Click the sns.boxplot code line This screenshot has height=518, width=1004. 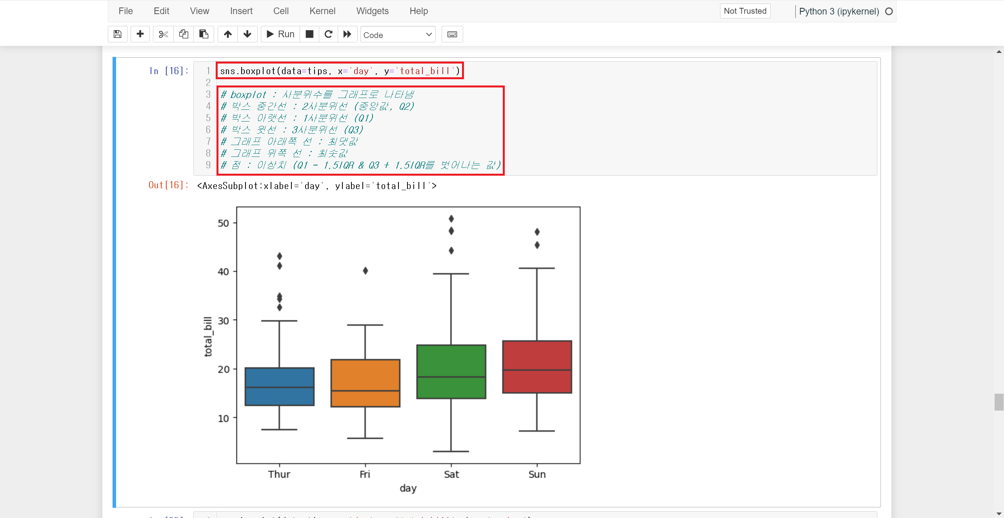point(340,71)
